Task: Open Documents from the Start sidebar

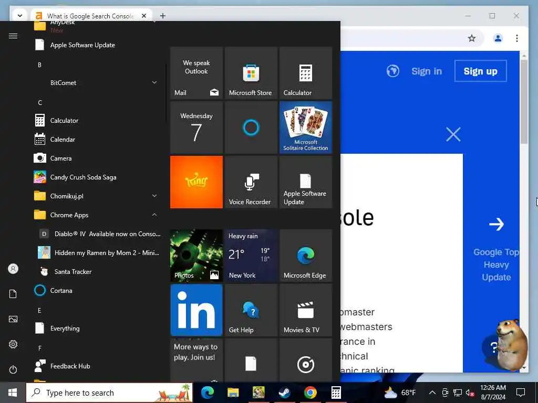Action: pyautogui.click(x=13, y=294)
